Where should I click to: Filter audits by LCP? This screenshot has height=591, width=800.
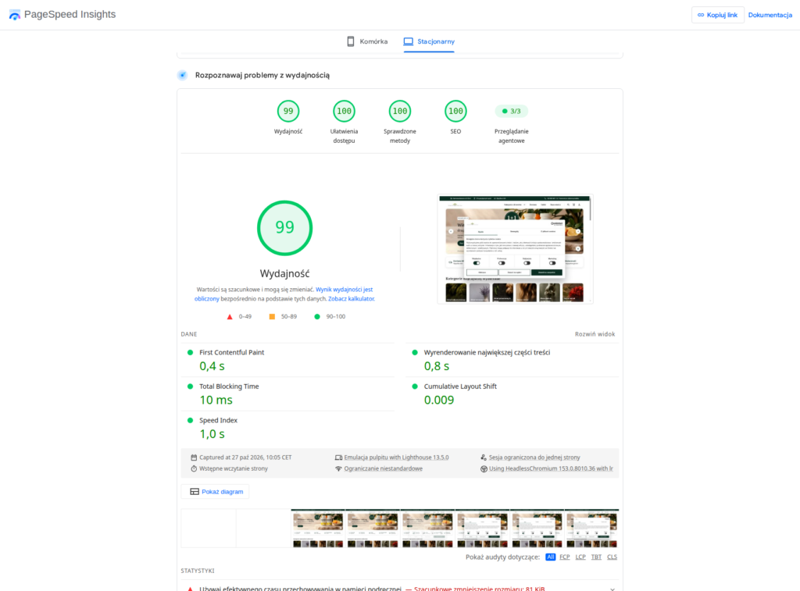click(x=580, y=557)
